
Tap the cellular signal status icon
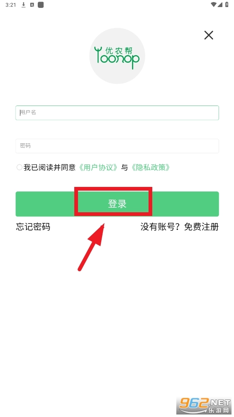point(220,5)
